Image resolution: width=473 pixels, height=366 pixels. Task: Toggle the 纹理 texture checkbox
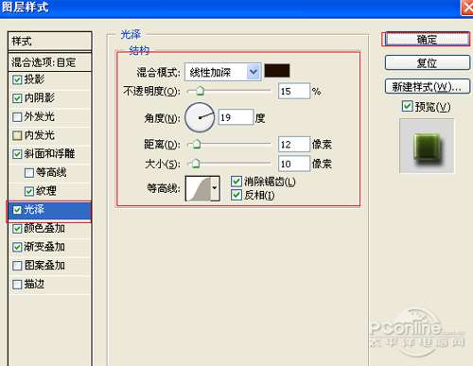click(x=29, y=191)
